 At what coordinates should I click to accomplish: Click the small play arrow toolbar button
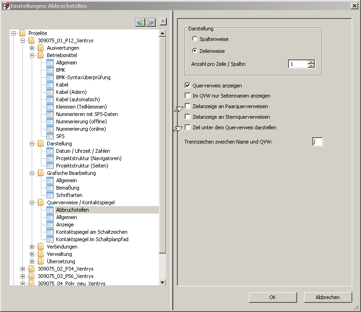163,22
